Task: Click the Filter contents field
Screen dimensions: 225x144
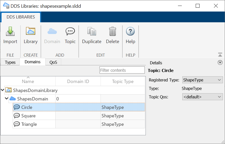Action: click(x=122, y=70)
